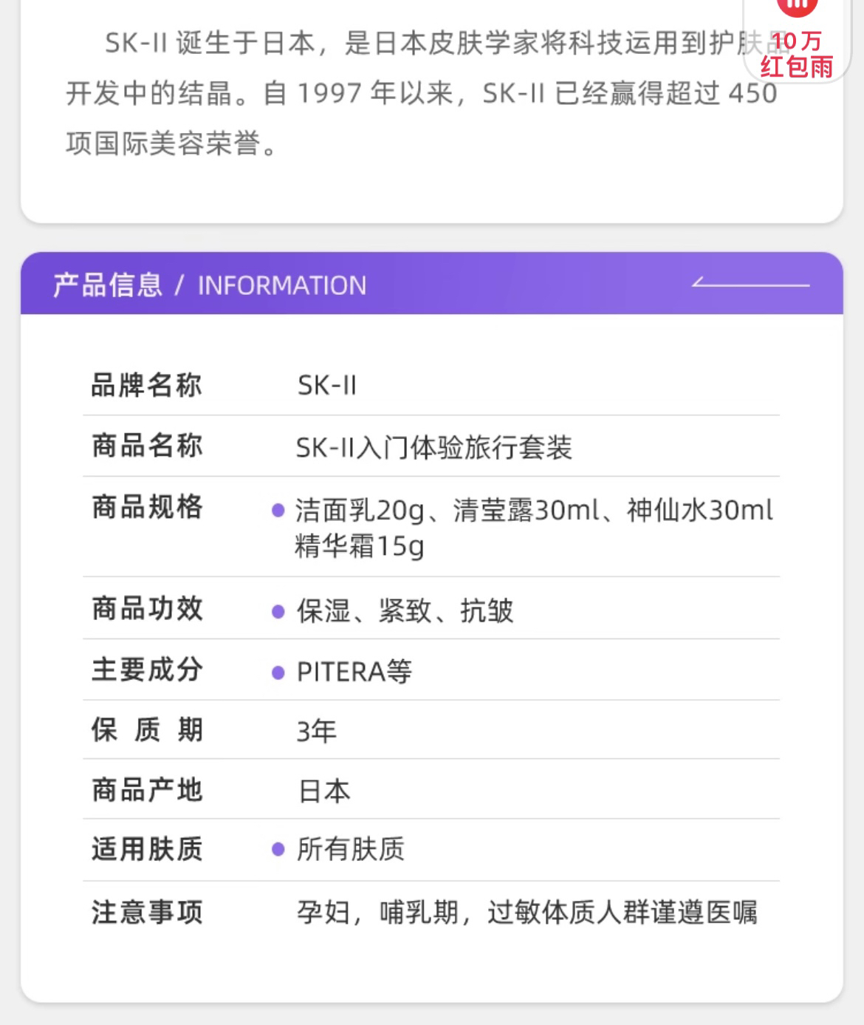Click the 商品产地 value 日本

pos(324,791)
